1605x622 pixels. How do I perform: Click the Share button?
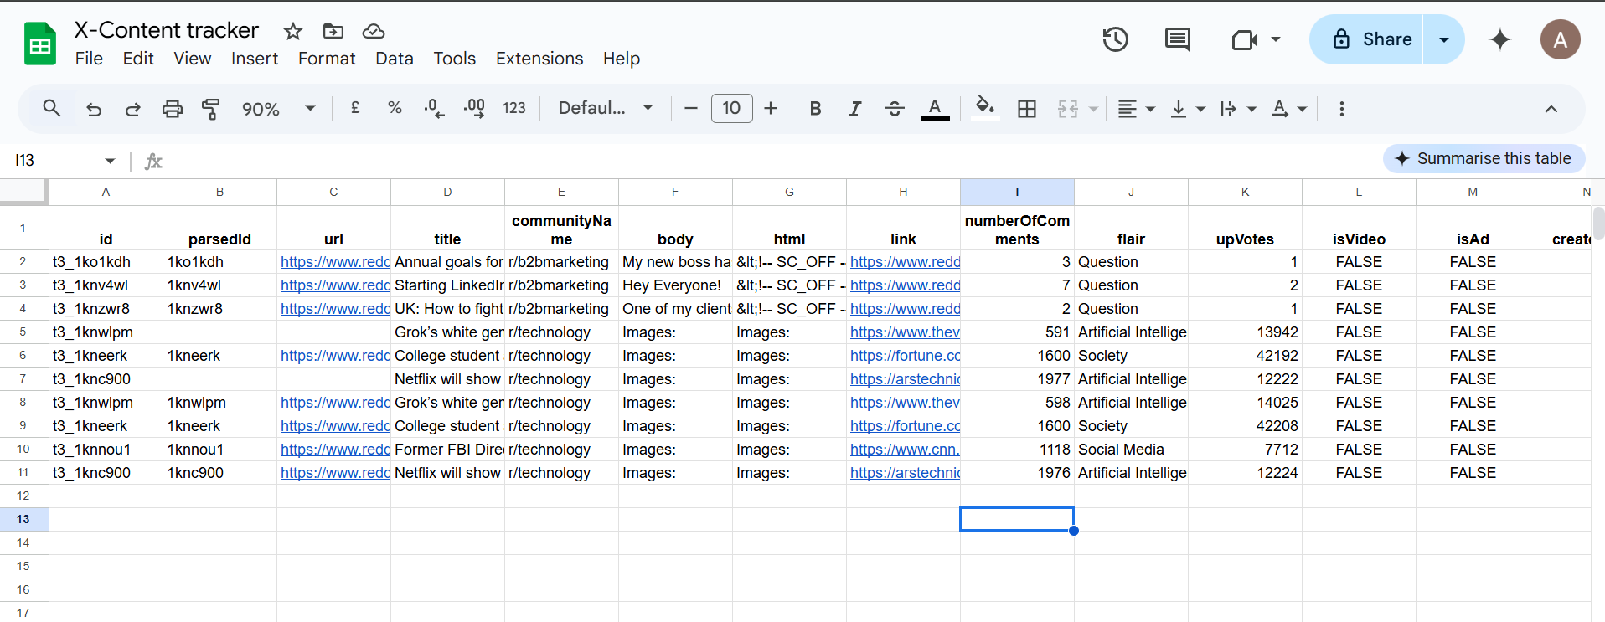[x=1367, y=39]
